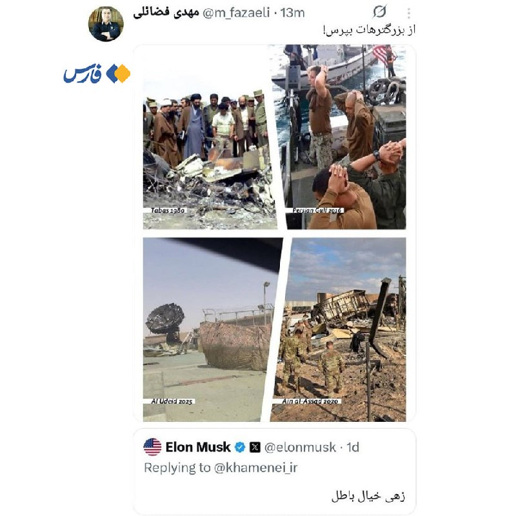Click the X affiliation badge icon

tap(255, 447)
